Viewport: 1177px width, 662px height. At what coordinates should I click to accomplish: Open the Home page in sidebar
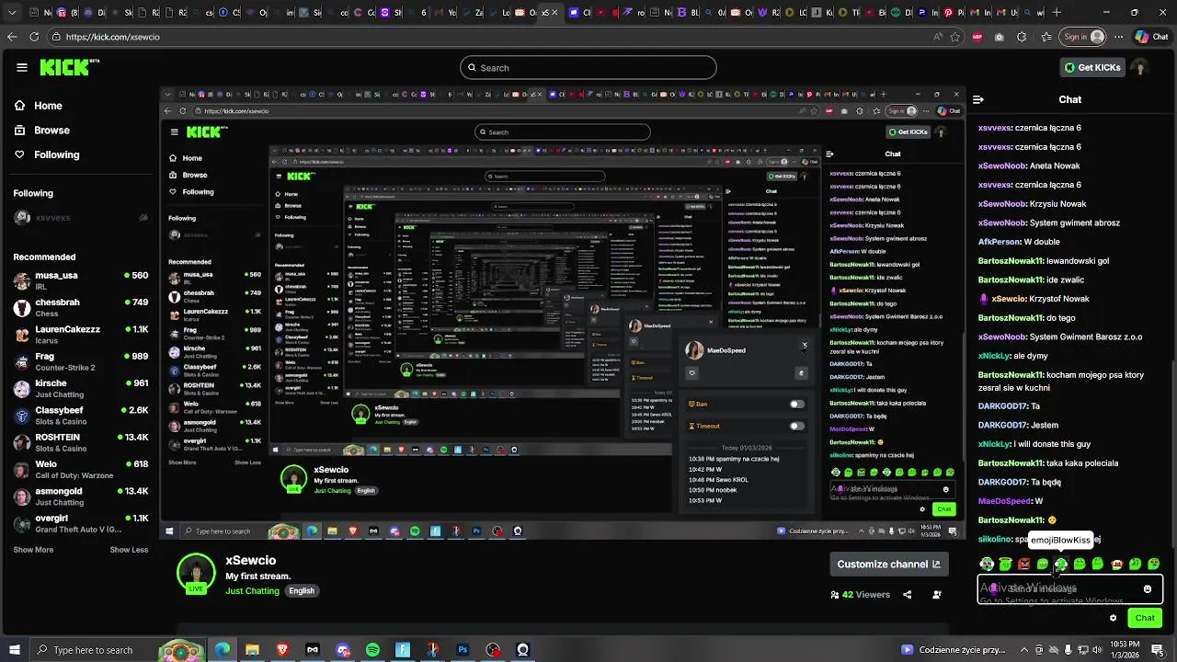click(39, 106)
